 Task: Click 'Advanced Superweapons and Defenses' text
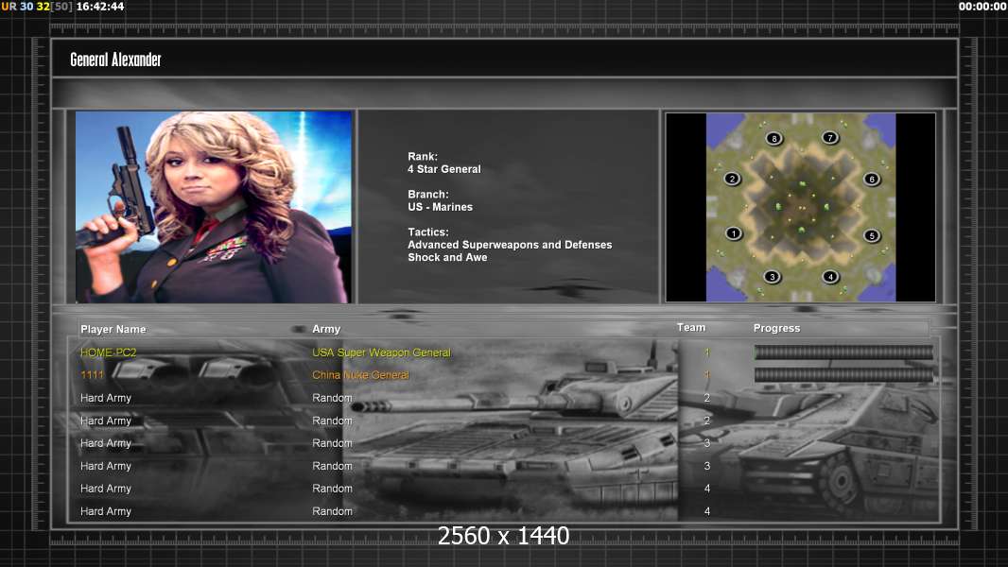click(510, 245)
